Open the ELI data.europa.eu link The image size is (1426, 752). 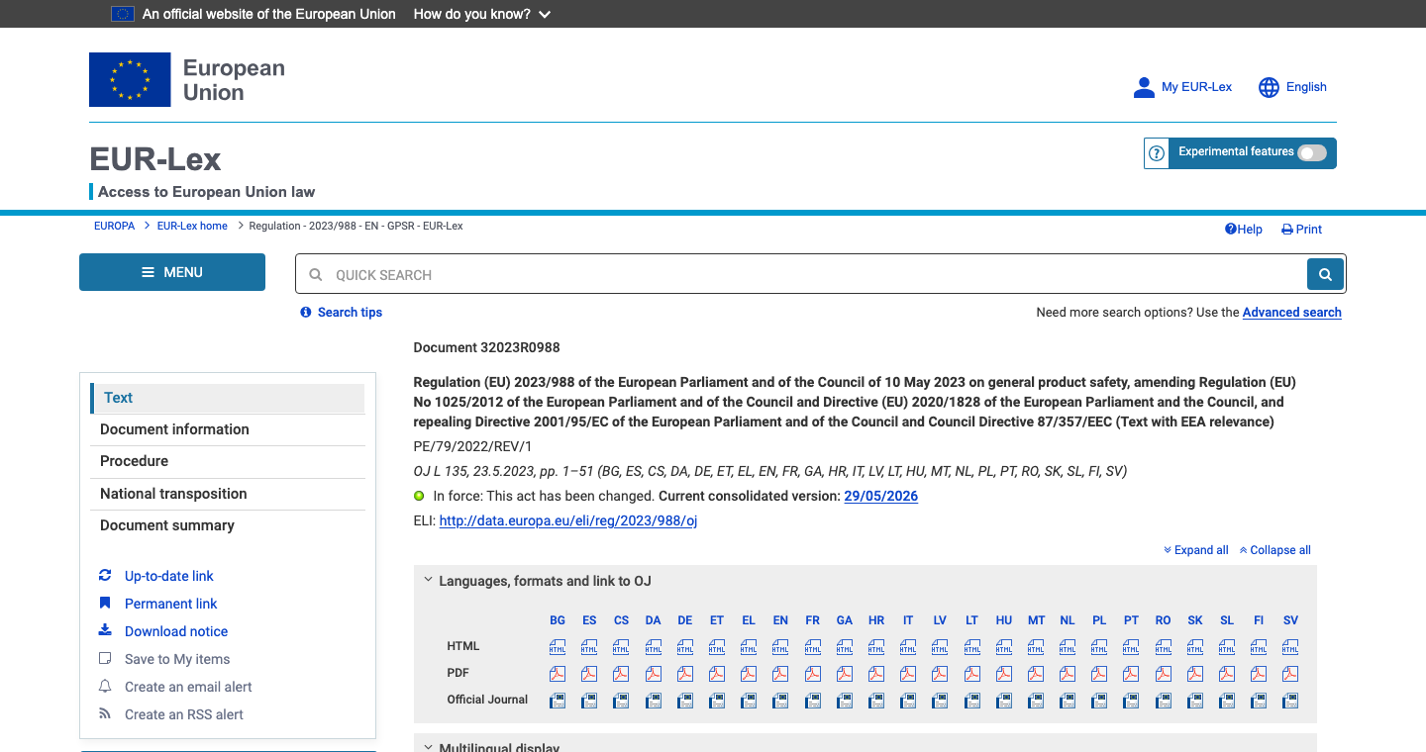tap(568, 520)
